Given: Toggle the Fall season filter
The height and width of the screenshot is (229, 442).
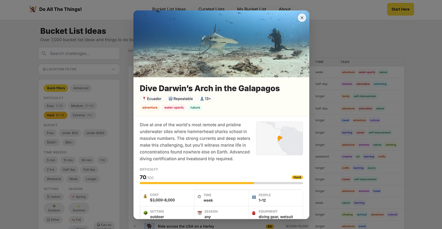Looking at the screenshot, I should click(76, 220).
